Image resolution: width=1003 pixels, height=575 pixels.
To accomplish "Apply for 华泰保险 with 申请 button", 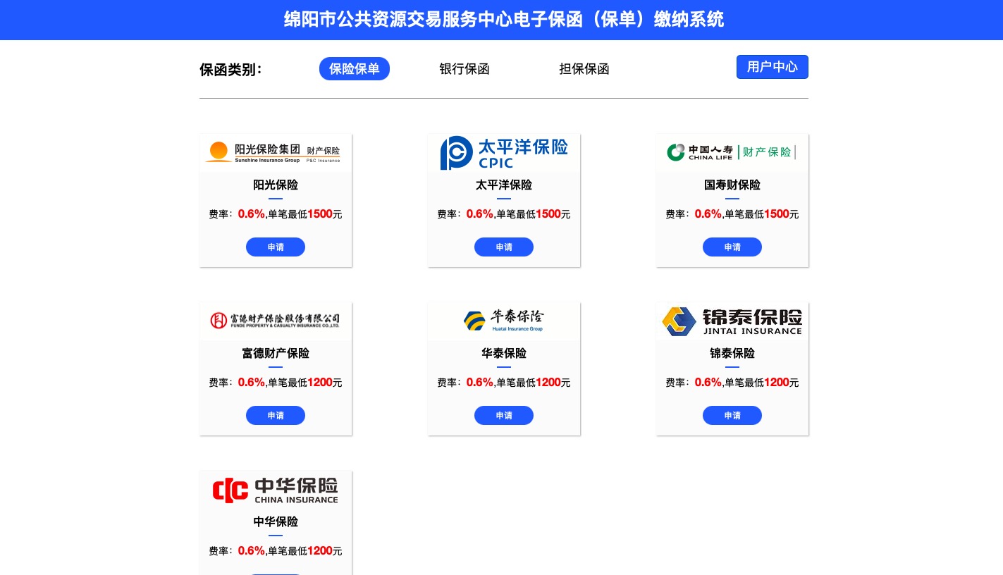I will [x=504, y=416].
